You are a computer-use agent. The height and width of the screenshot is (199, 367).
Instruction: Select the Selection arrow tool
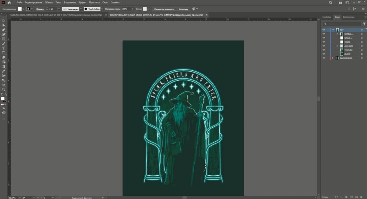tap(4, 20)
